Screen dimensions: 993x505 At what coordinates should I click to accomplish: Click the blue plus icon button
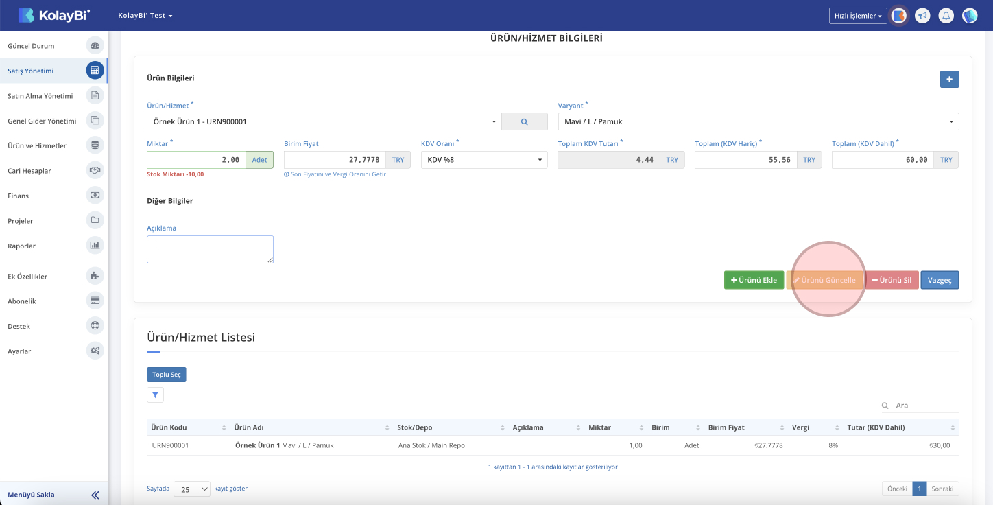pyautogui.click(x=949, y=80)
